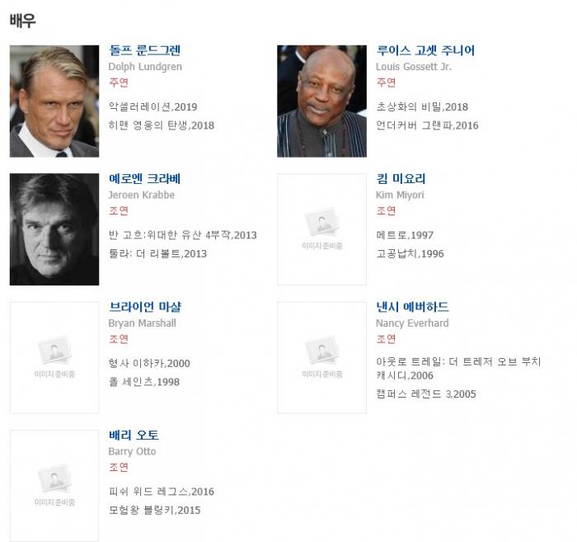This screenshot has height=542, width=577.
Task: Open the film 툴라: 더 리볼트,2013
Action: point(157,254)
